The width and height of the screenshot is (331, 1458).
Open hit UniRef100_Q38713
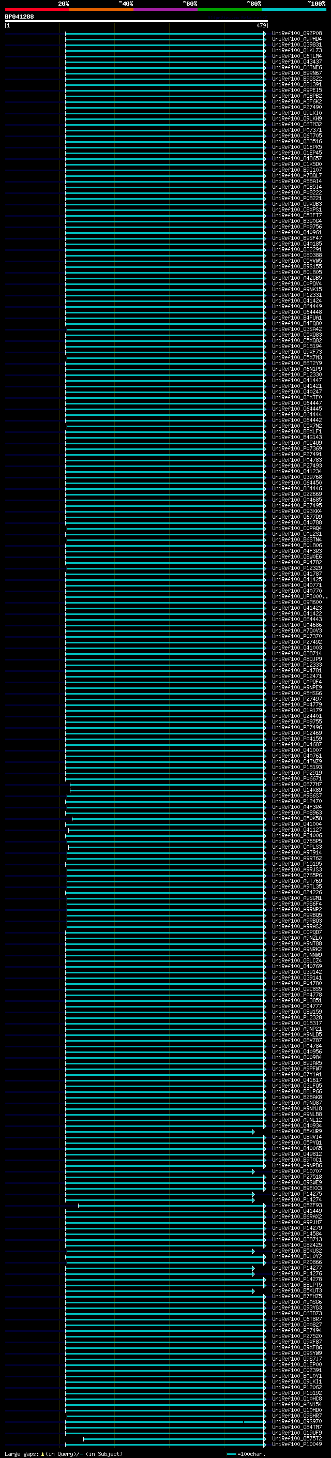297,1240
